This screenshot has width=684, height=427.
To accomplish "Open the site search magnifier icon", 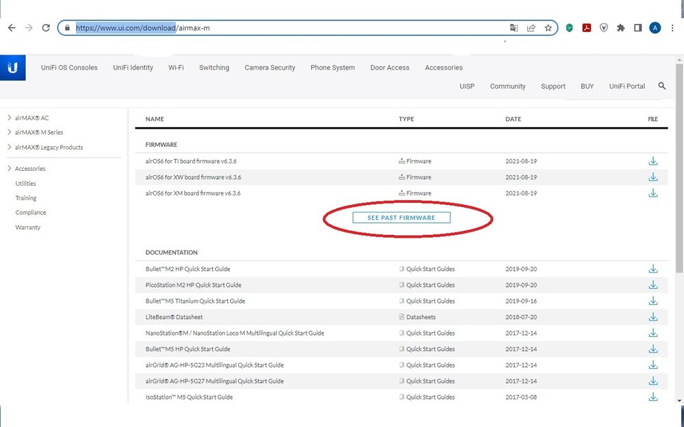I will tap(661, 86).
